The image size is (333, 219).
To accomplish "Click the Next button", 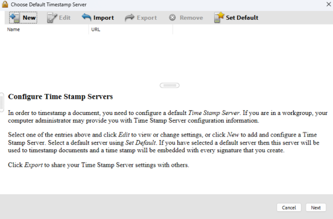I will 316,208.
